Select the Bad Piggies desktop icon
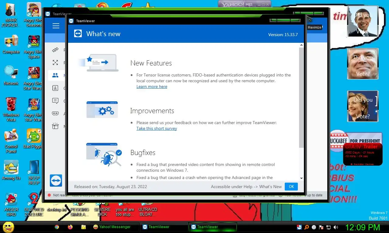Screen dimensions: 389x233 click(x=34, y=139)
